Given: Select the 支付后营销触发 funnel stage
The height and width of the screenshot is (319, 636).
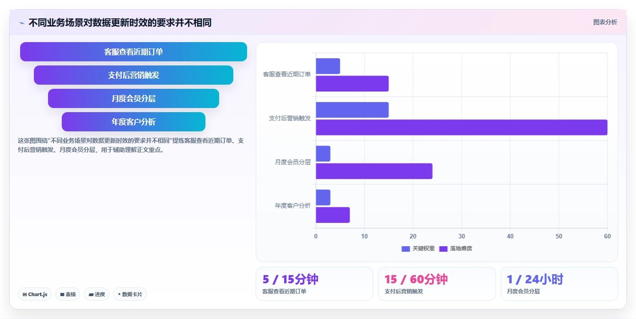Looking at the screenshot, I should pyautogui.click(x=134, y=75).
